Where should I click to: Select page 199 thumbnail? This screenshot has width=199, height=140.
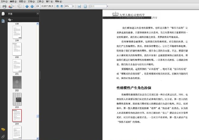tap(17, 49)
